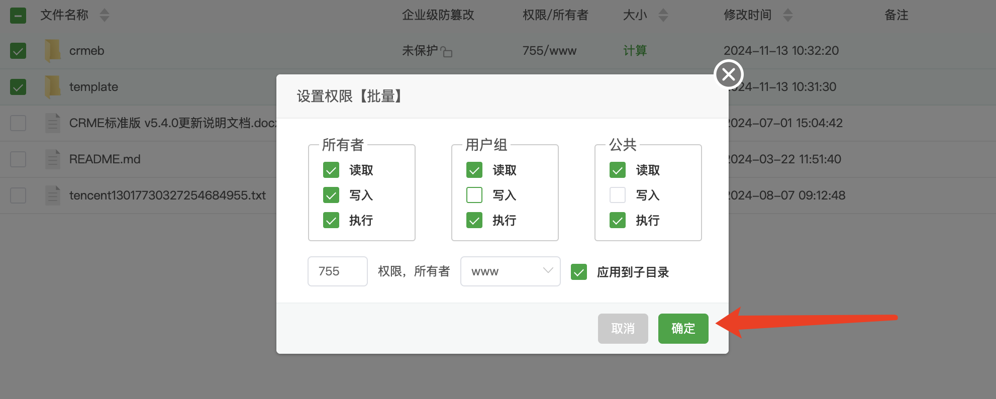Uncheck owner 写入 write permission

331,195
